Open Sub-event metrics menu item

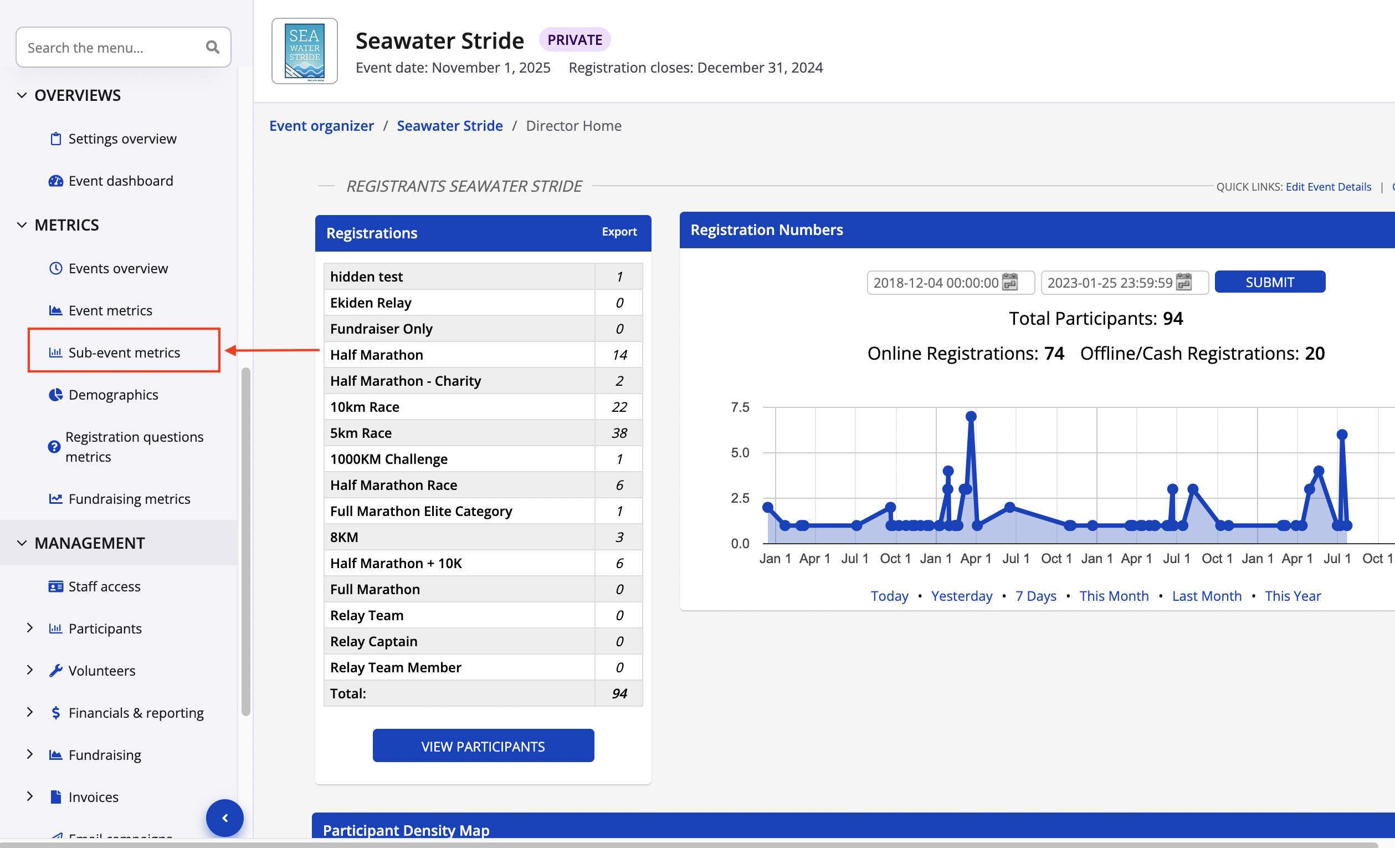click(x=124, y=353)
